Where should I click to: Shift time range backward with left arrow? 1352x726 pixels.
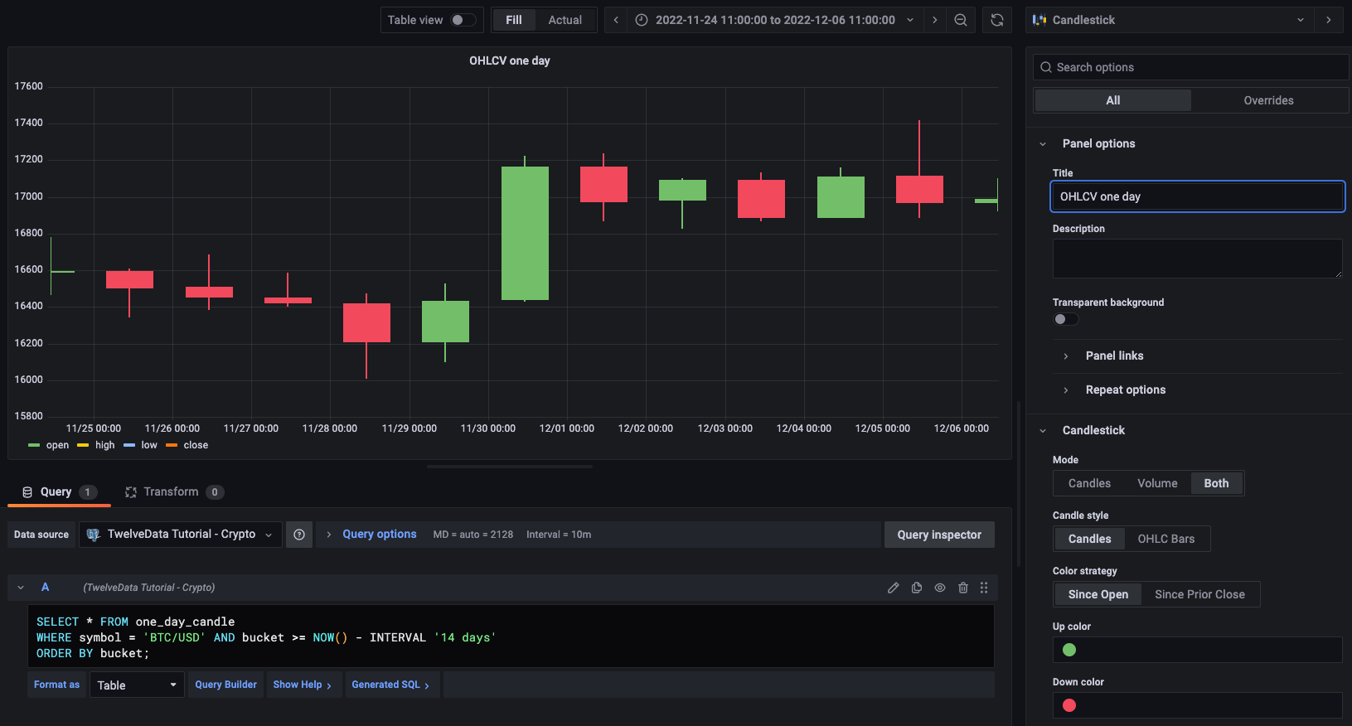[616, 20]
